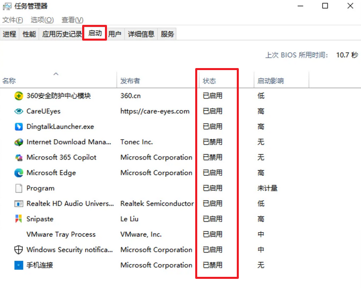Switch to the 用户 tab

115,34
